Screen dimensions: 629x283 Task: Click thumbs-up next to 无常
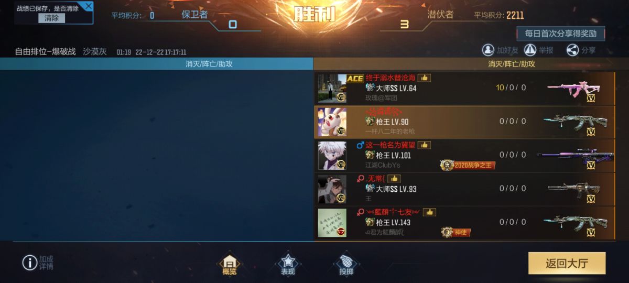tap(394, 178)
